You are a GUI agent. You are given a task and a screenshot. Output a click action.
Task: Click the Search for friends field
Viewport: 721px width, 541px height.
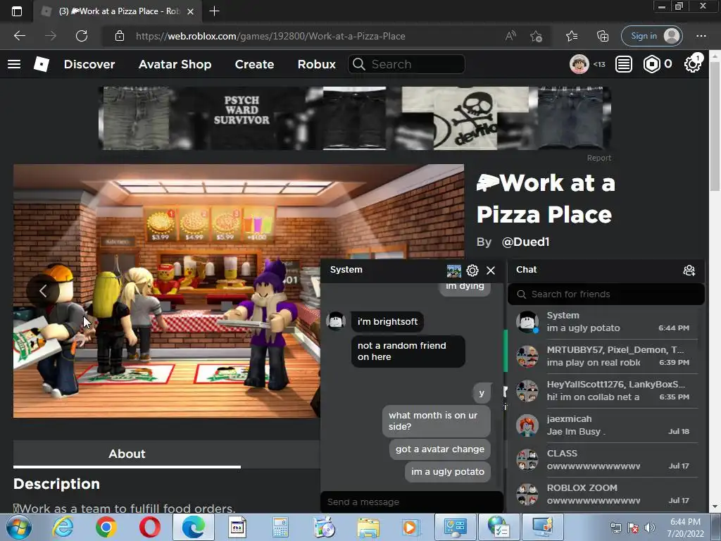[606, 294]
